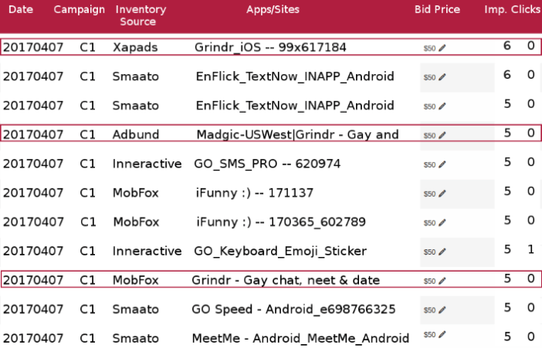Click the clicks value 1 in GO_Keyboard row
The height and width of the screenshot is (348, 542).
[531, 249]
